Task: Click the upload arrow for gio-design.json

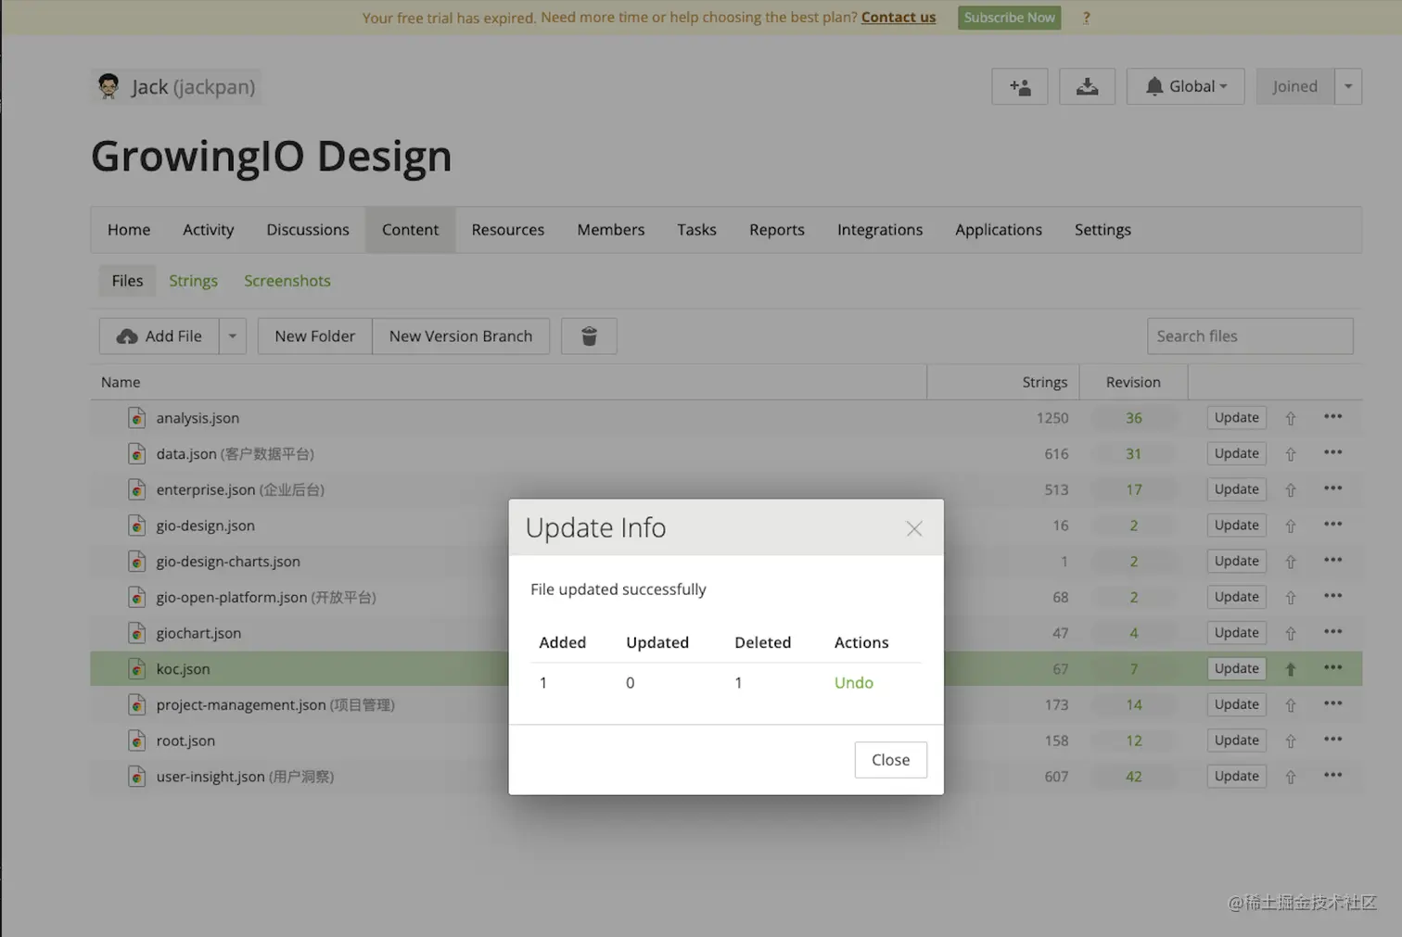Action: [x=1290, y=525]
